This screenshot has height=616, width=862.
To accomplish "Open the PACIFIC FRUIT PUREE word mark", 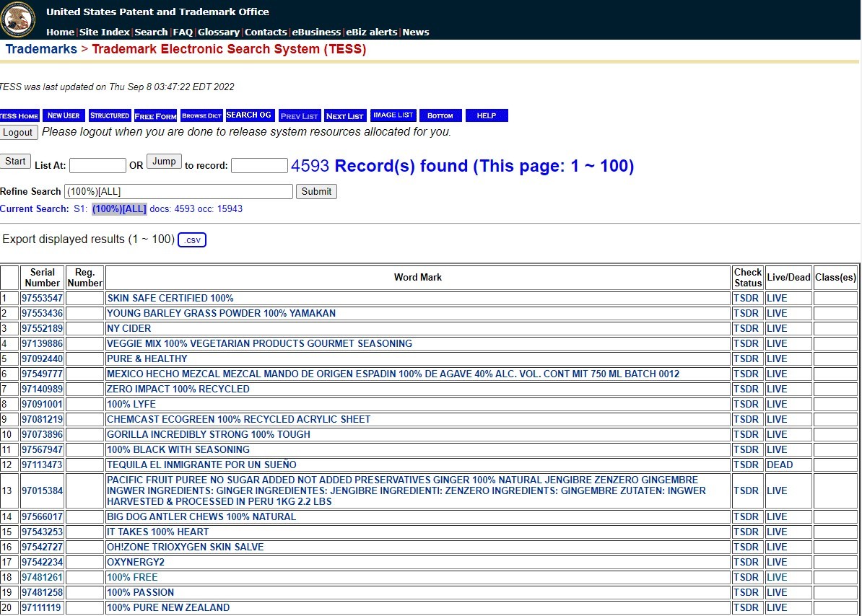I will tap(406, 490).
